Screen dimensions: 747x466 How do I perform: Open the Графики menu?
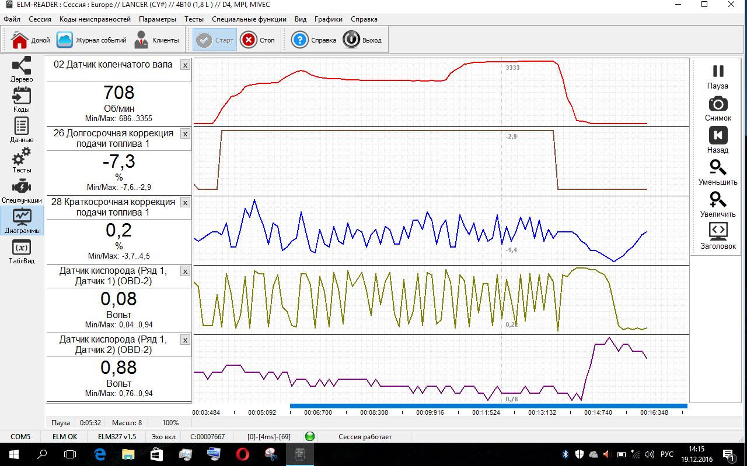pyautogui.click(x=329, y=19)
